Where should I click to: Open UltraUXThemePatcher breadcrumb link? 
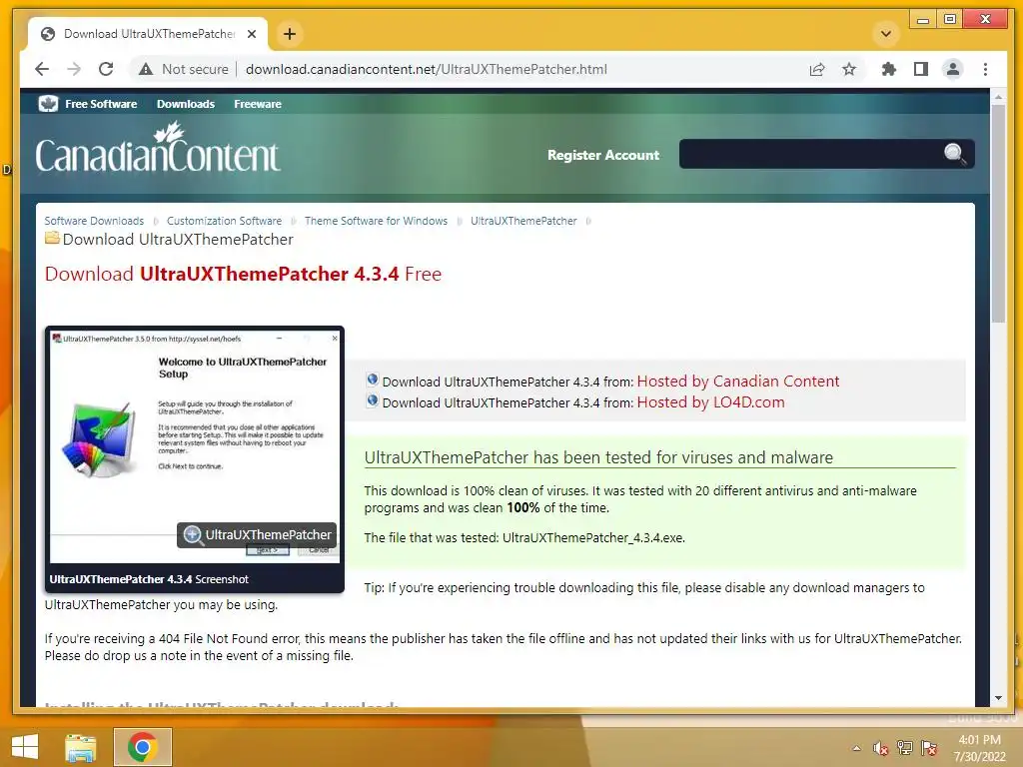523,221
